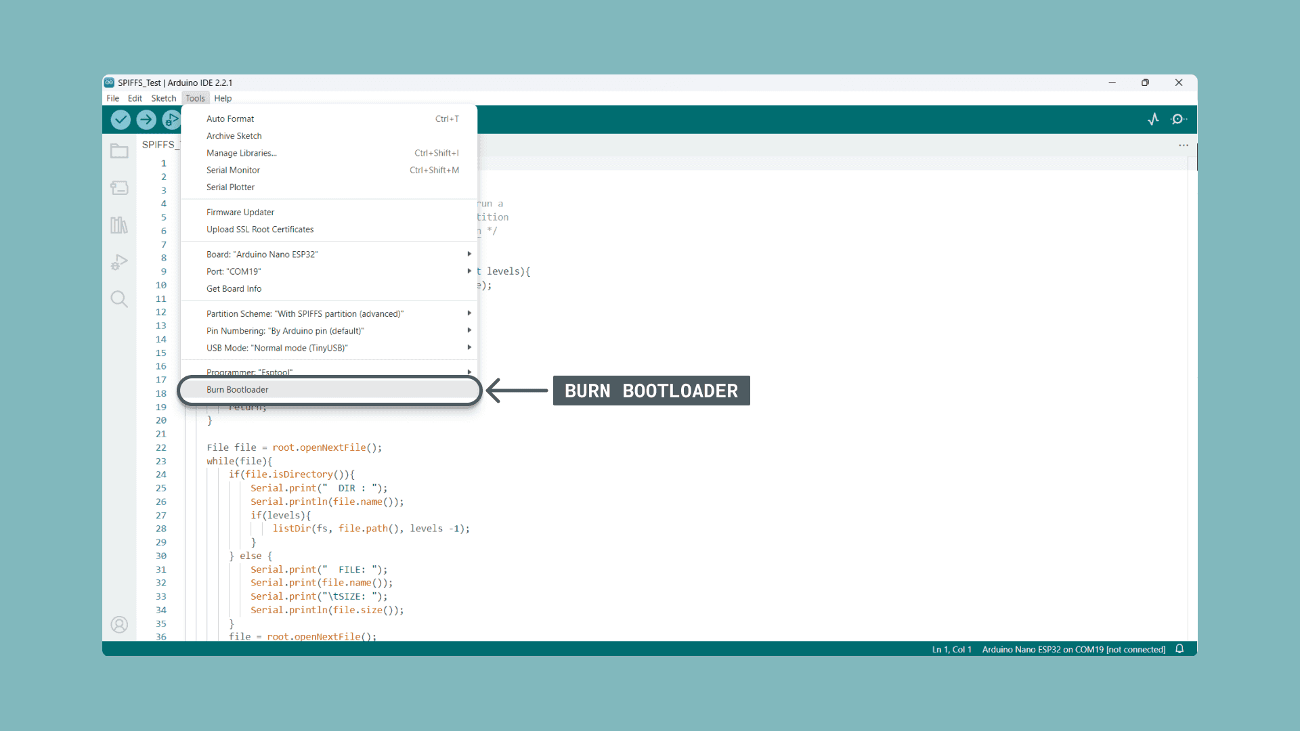Open the Library Manager sidebar icon

119,225
